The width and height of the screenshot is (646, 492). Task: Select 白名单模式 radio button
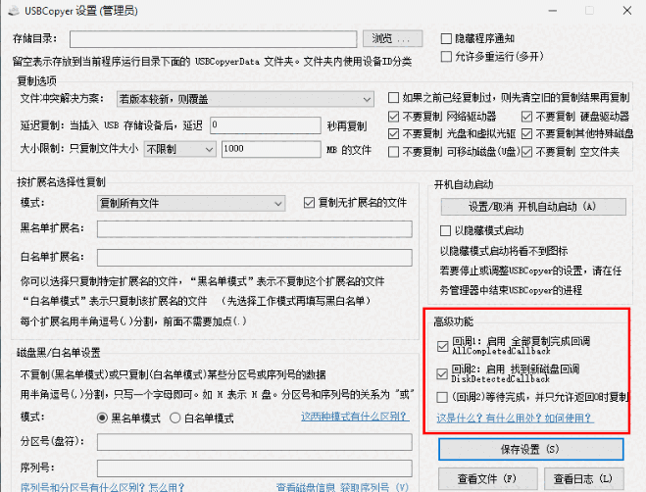[x=175, y=418]
